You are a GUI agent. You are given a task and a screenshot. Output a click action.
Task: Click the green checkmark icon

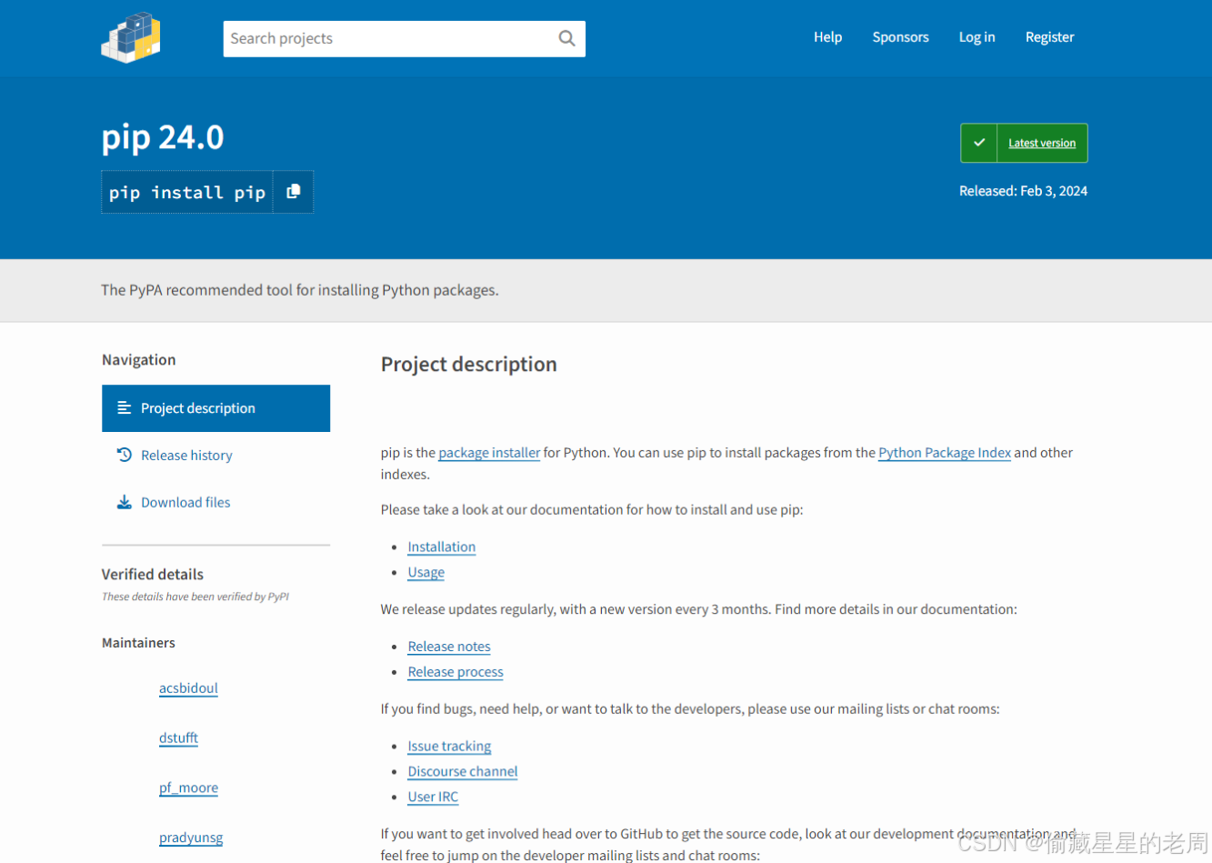click(979, 143)
